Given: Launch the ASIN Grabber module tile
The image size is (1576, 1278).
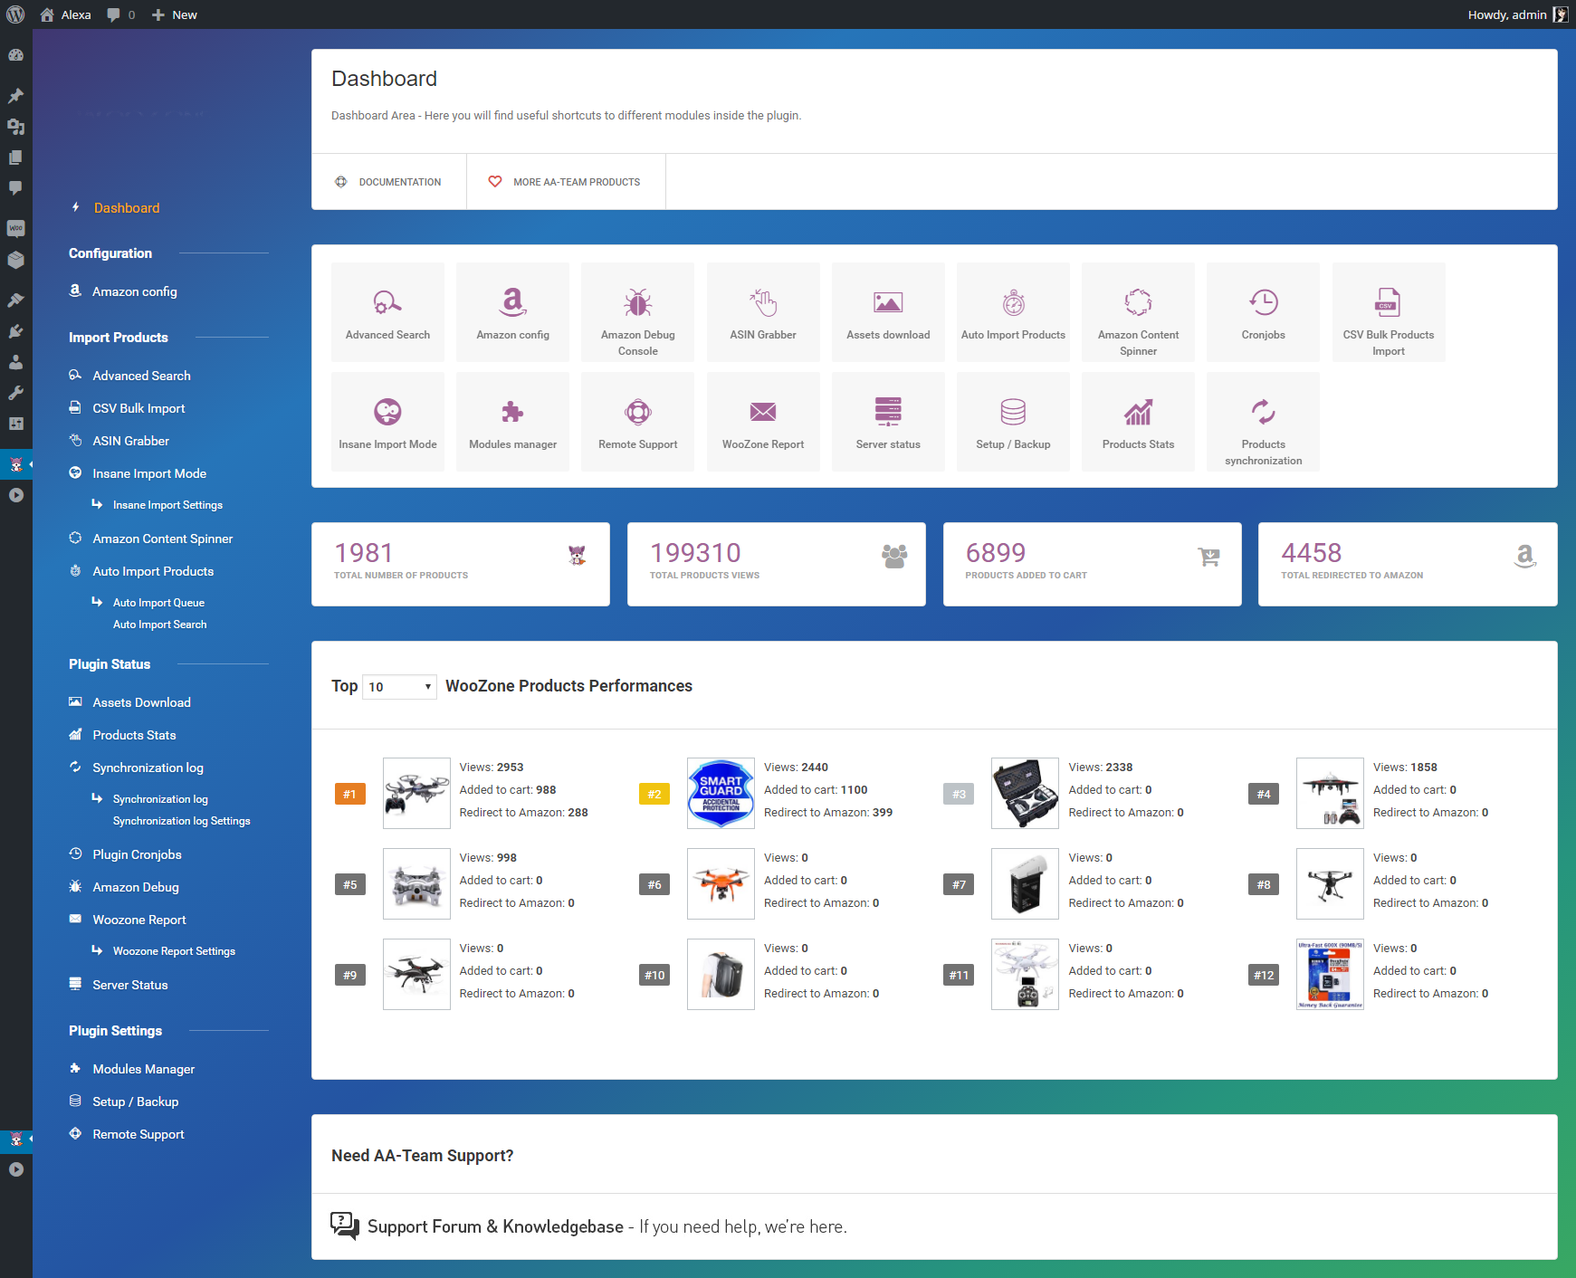Looking at the screenshot, I should tap(762, 312).
